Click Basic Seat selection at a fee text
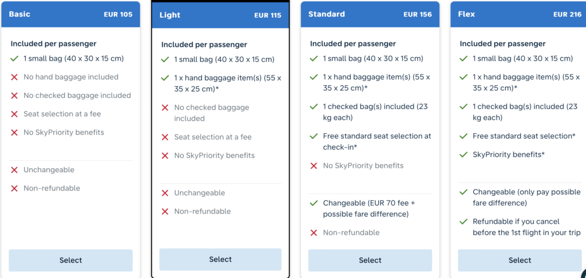The image size is (586, 278). [62, 114]
